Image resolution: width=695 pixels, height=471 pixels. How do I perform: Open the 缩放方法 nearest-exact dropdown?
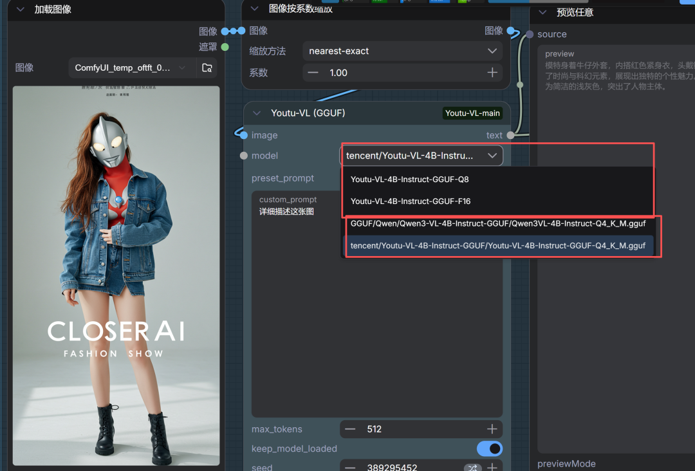402,51
